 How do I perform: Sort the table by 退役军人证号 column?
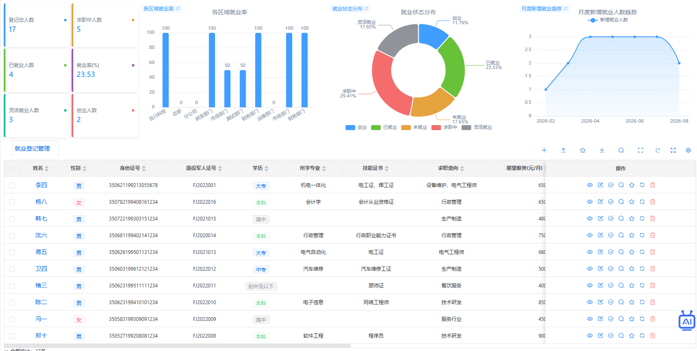[220, 169]
